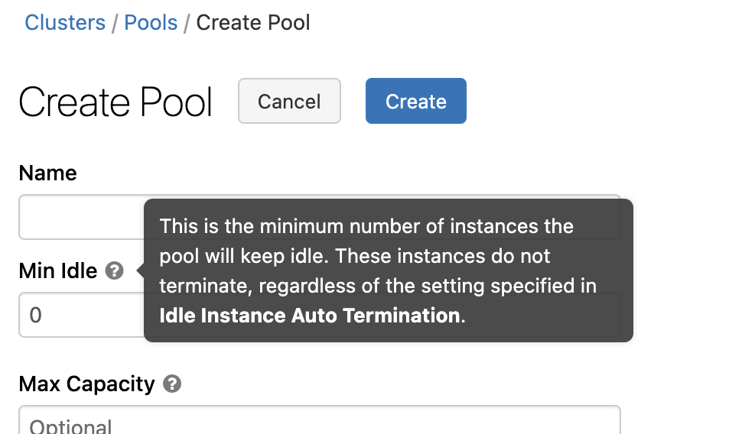Image resolution: width=742 pixels, height=434 pixels.
Task: Click the bold Idle Instance Auto Termination text
Action: [311, 316]
